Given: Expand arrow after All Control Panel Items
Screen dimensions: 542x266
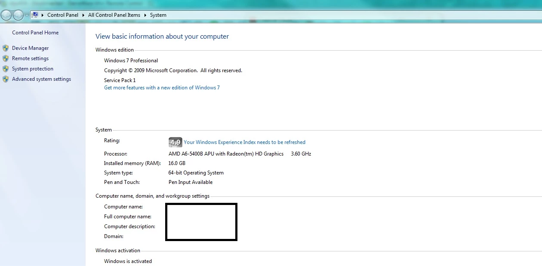Looking at the screenshot, I should (145, 15).
